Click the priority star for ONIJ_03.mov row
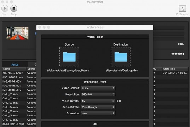Screen dimensions: 190x127 (154, 103)
